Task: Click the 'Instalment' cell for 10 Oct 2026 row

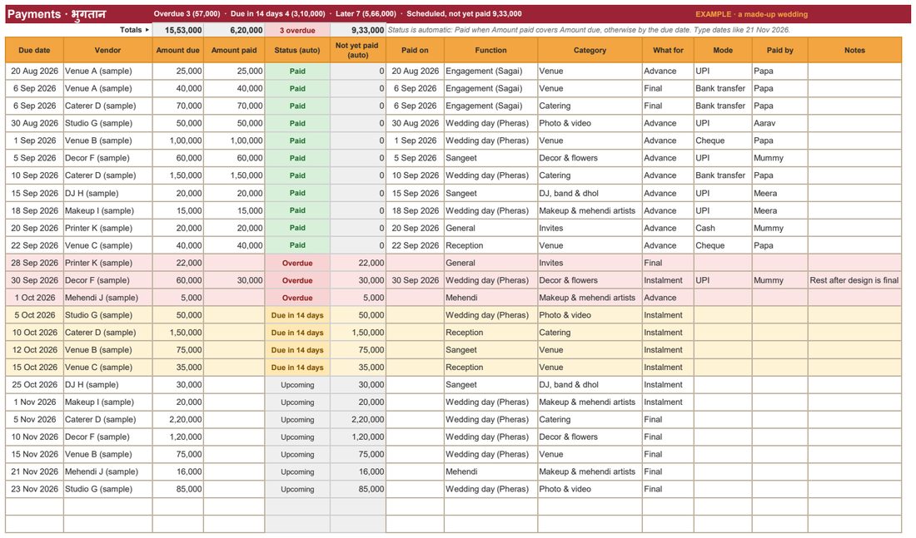Action: click(669, 333)
